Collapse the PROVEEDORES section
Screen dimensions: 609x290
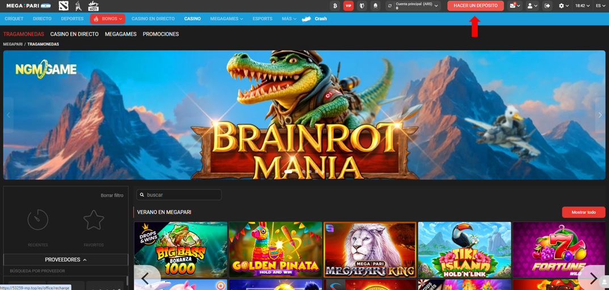click(x=66, y=260)
